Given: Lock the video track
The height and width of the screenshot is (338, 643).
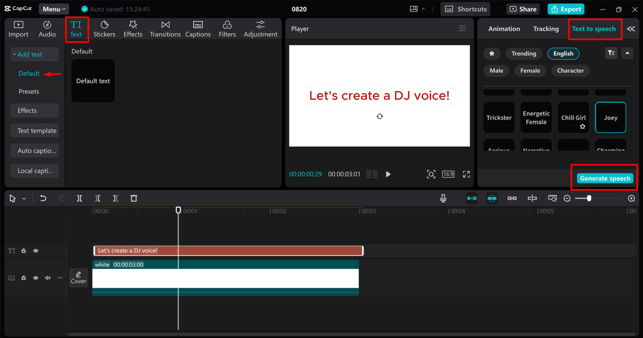Looking at the screenshot, I should point(24,277).
